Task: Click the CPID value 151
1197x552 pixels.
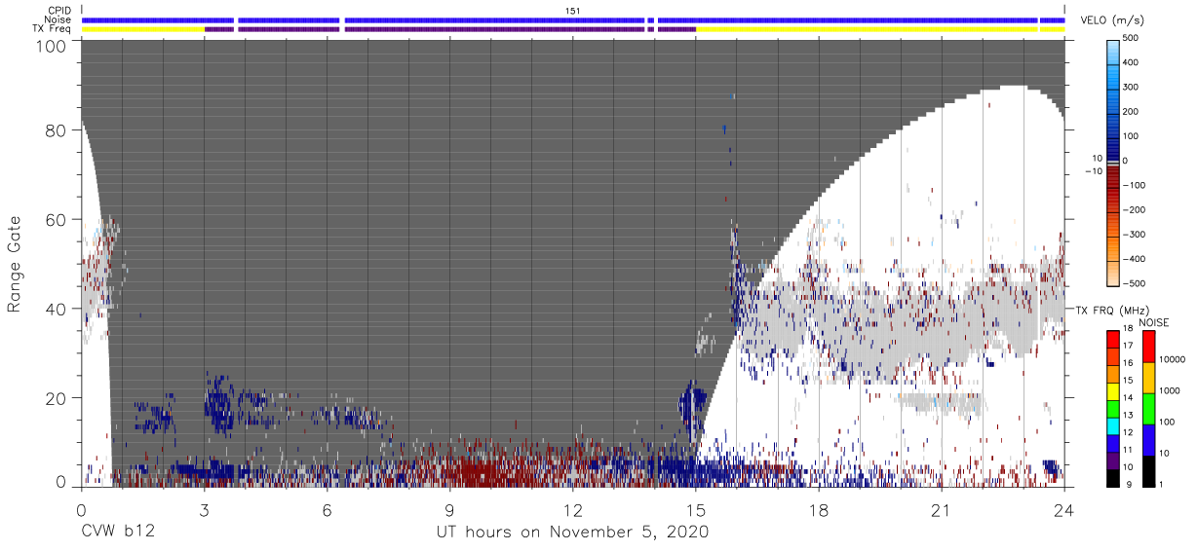Action: point(573,10)
